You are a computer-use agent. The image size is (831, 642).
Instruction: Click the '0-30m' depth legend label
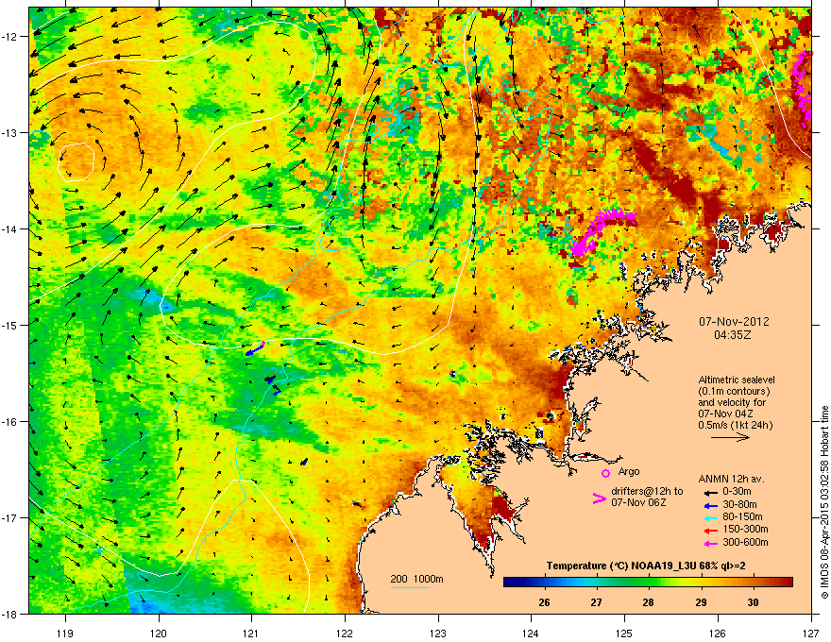(737, 492)
